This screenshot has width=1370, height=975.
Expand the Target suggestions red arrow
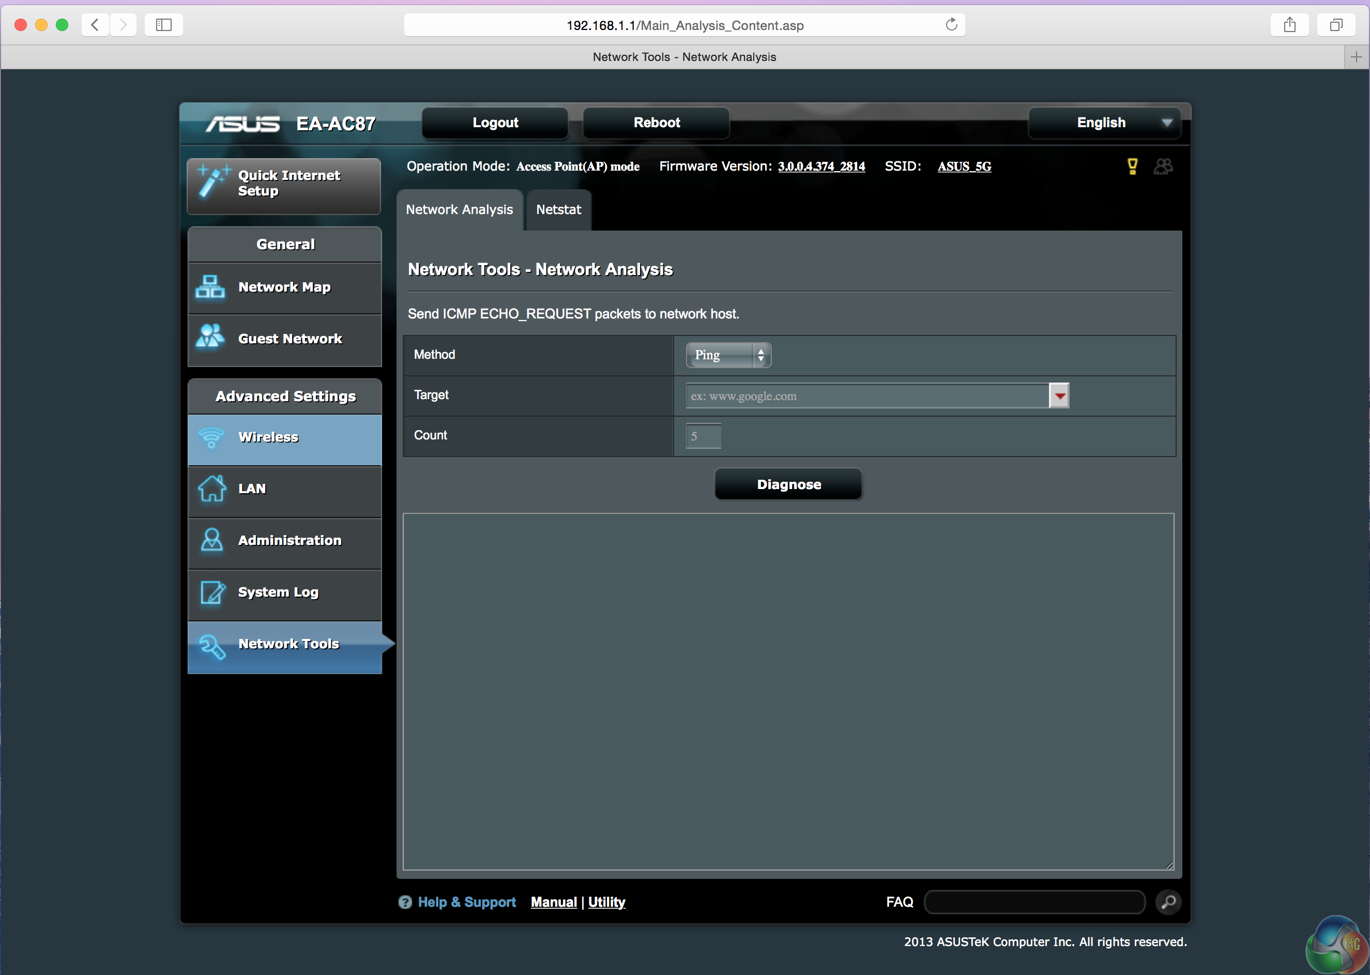(x=1060, y=395)
